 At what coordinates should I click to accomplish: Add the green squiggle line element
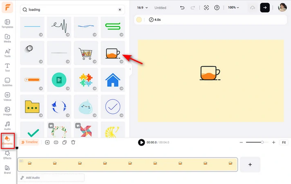tap(113, 27)
